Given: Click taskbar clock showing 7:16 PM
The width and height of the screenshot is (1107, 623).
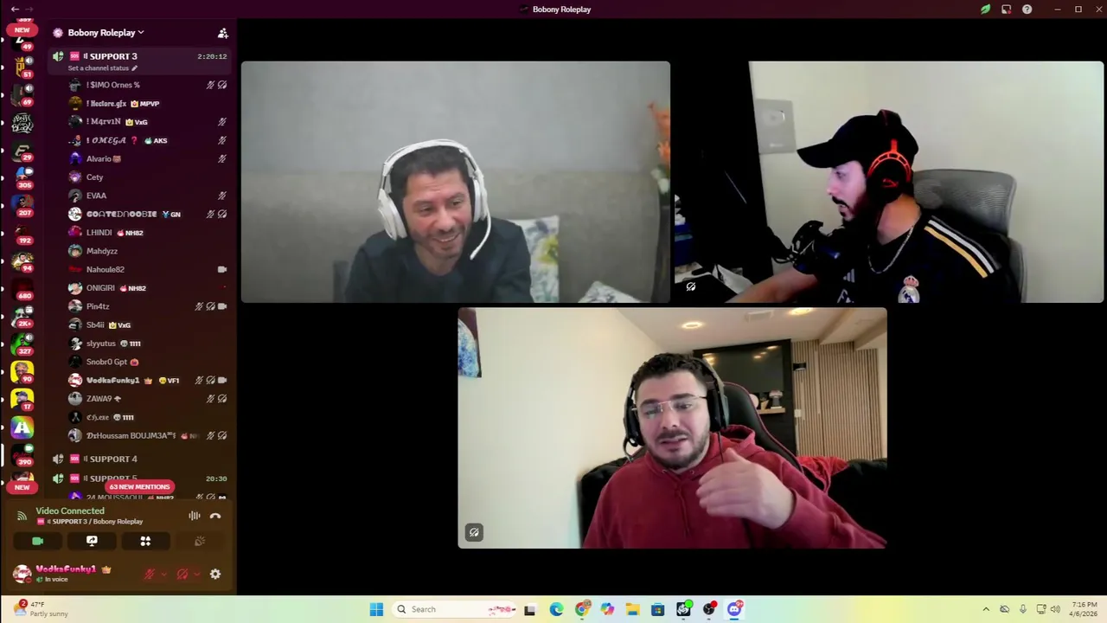Looking at the screenshot, I should [x=1084, y=609].
